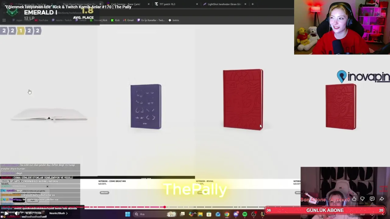Open the YouTube bookmark
The height and width of the screenshot is (219, 390).
(x=41, y=20)
